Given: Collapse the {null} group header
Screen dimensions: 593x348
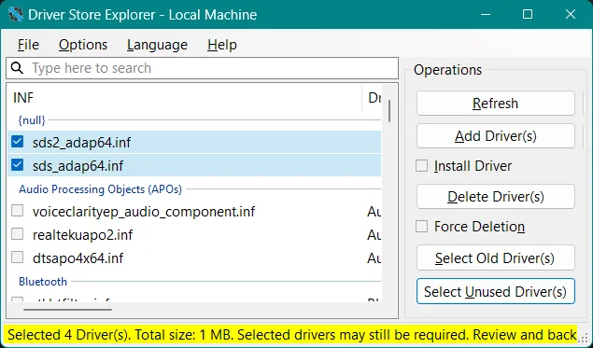Looking at the screenshot, I should point(32,120).
